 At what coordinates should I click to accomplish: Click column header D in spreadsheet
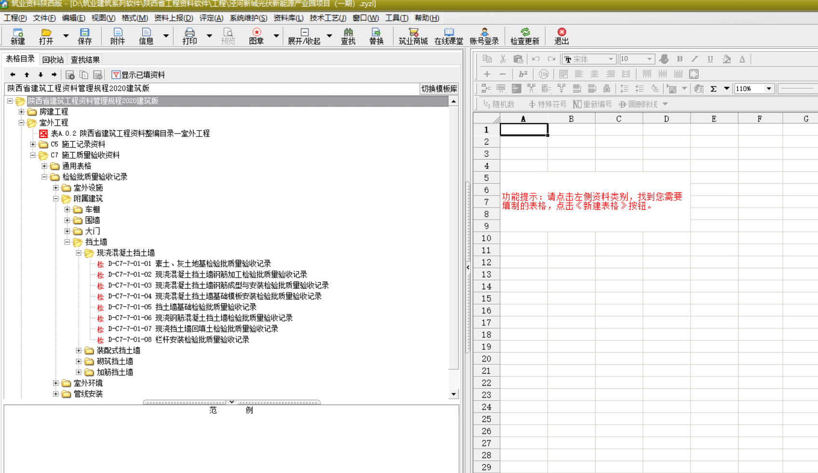pos(666,119)
